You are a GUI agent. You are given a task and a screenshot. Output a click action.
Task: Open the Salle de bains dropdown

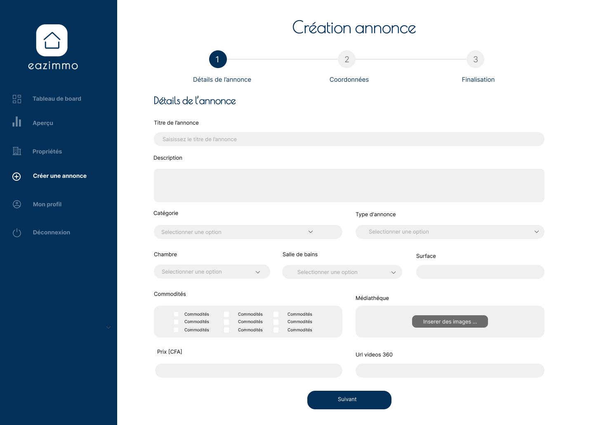click(342, 272)
